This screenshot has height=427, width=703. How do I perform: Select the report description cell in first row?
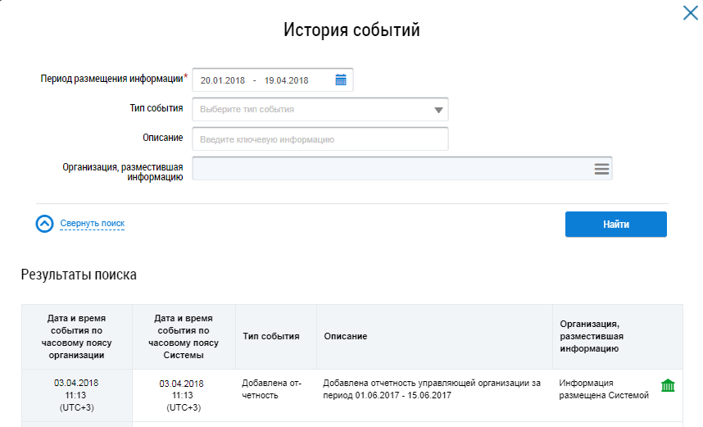(x=432, y=388)
